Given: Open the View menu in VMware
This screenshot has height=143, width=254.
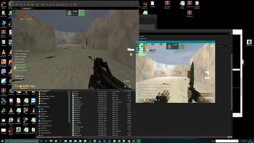Looking at the screenshot, I should 21,5.
